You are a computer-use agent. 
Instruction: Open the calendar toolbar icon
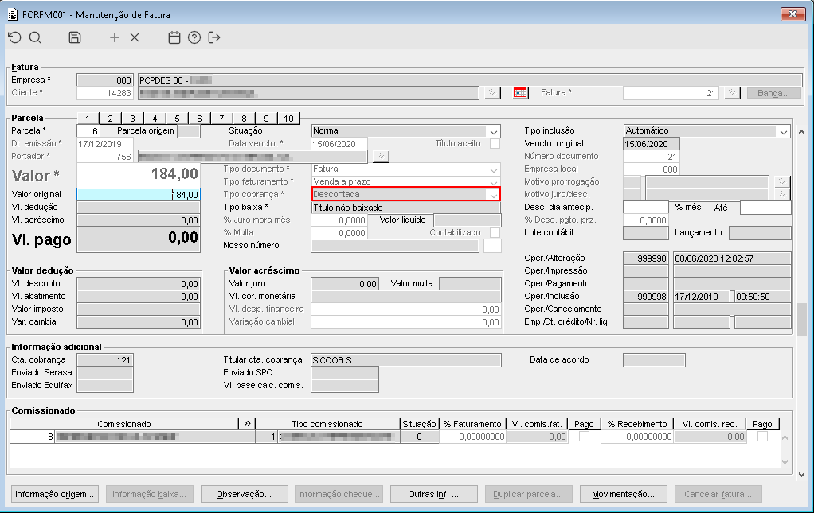(x=174, y=37)
